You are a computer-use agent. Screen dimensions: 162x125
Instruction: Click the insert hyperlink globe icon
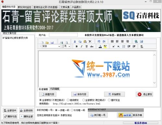136,41
